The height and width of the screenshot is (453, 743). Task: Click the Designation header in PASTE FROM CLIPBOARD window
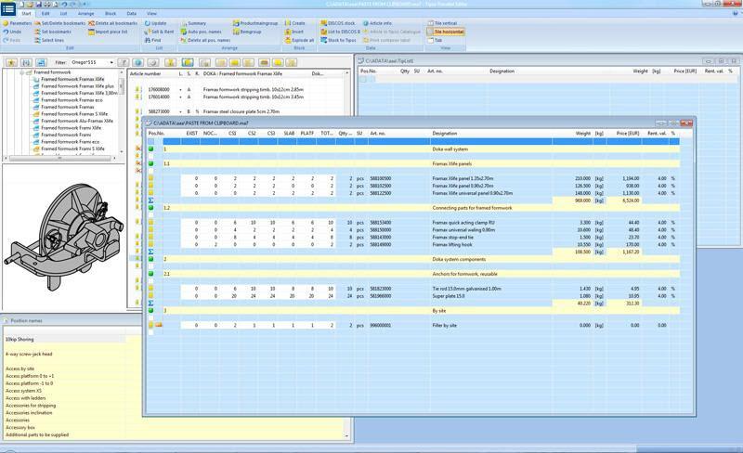[x=445, y=134]
